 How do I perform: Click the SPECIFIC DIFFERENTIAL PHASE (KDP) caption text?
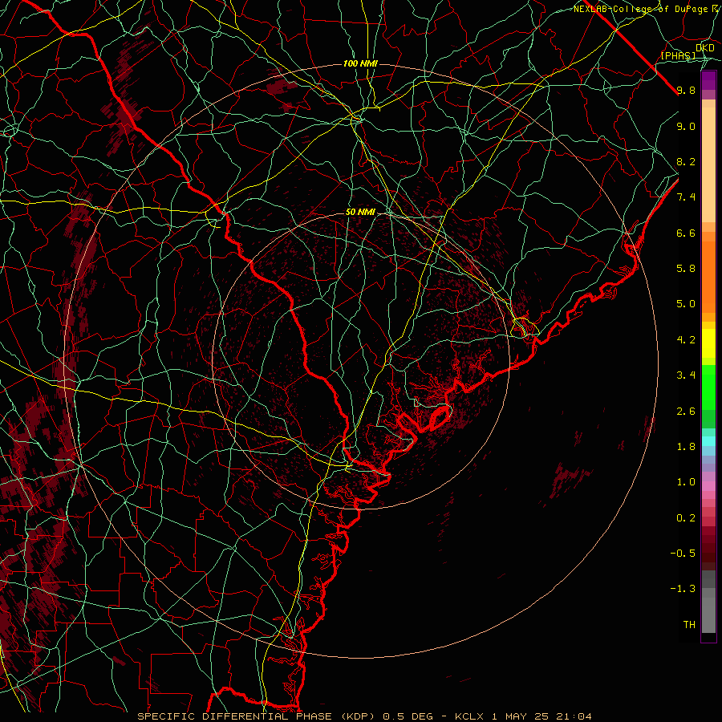258,716
